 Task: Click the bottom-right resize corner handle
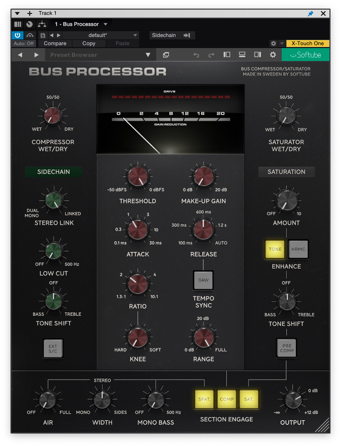pyautogui.click(x=322, y=425)
